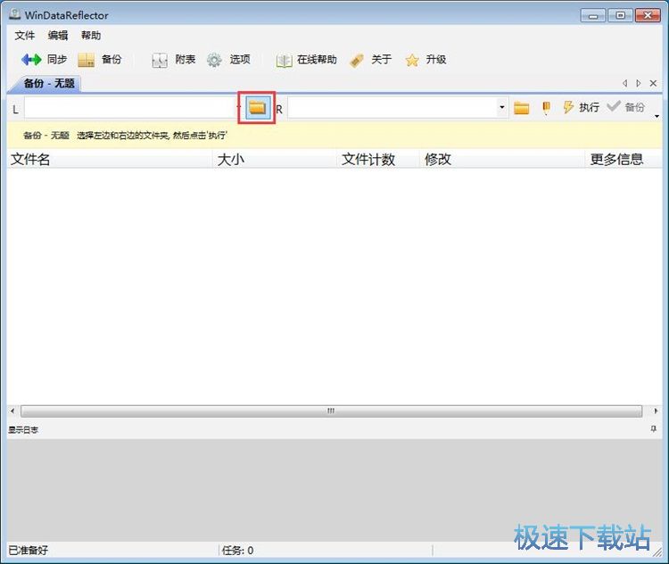Viewport: 669px width, 564px height.
Task: Sort by More Info (更多信息) column
Action: [624, 159]
